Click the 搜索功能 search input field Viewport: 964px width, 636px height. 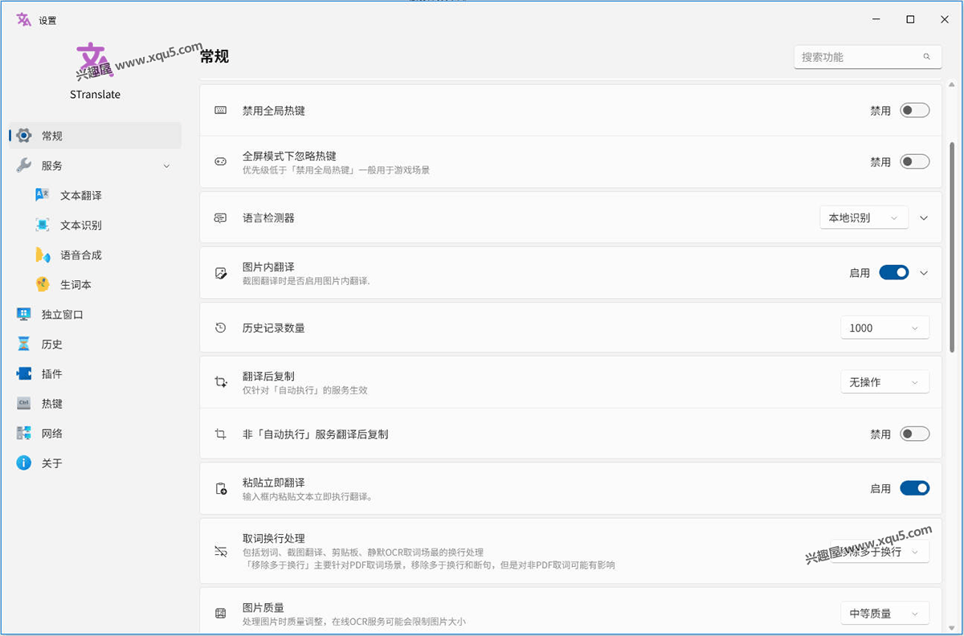tap(856, 57)
